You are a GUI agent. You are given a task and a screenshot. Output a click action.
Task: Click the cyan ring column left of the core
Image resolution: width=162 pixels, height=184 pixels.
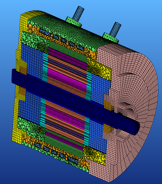point(44,66)
